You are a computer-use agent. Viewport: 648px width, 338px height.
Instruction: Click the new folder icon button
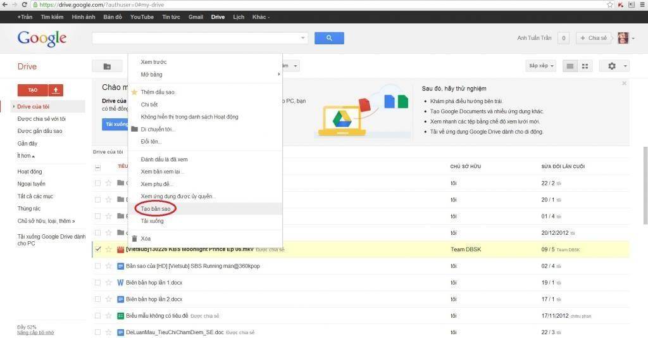coord(107,66)
